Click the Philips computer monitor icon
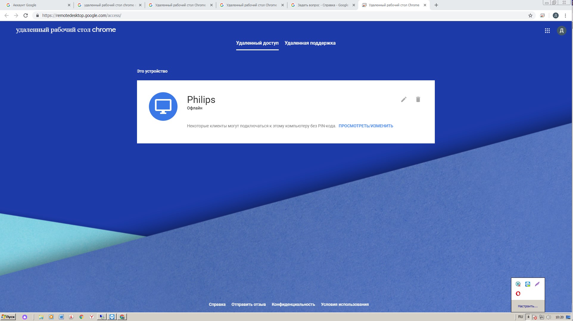 pyautogui.click(x=163, y=106)
